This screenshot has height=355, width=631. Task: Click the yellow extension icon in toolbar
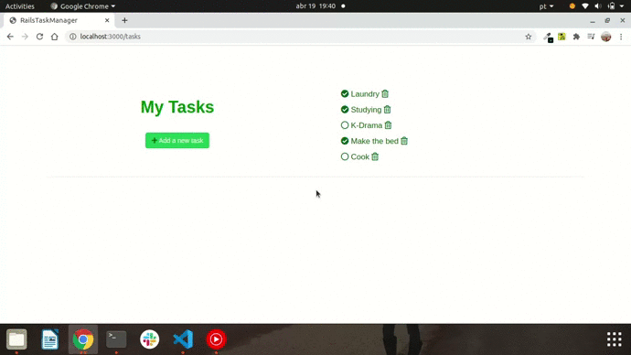tap(561, 37)
